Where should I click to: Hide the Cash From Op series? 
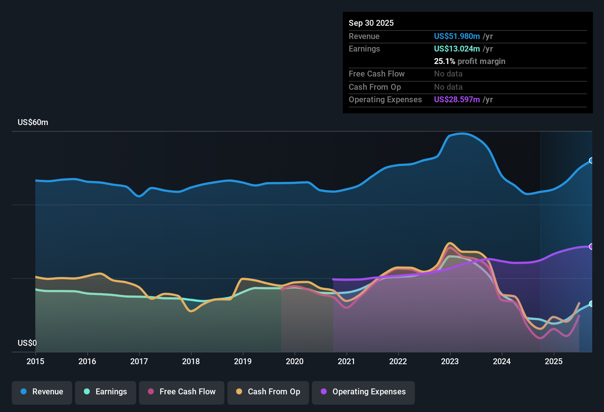[x=268, y=392]
